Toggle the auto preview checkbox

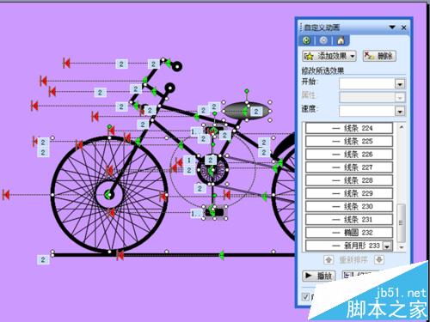click(x=305, y=296)
